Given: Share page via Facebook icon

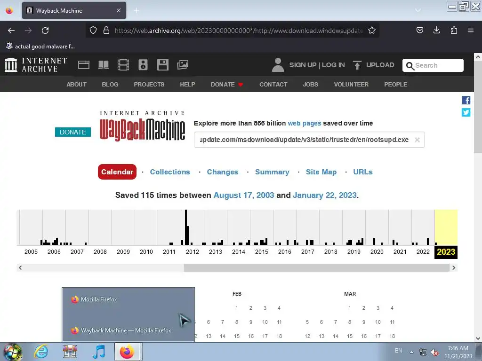Looking at the screenshot, I should [466, 100].
